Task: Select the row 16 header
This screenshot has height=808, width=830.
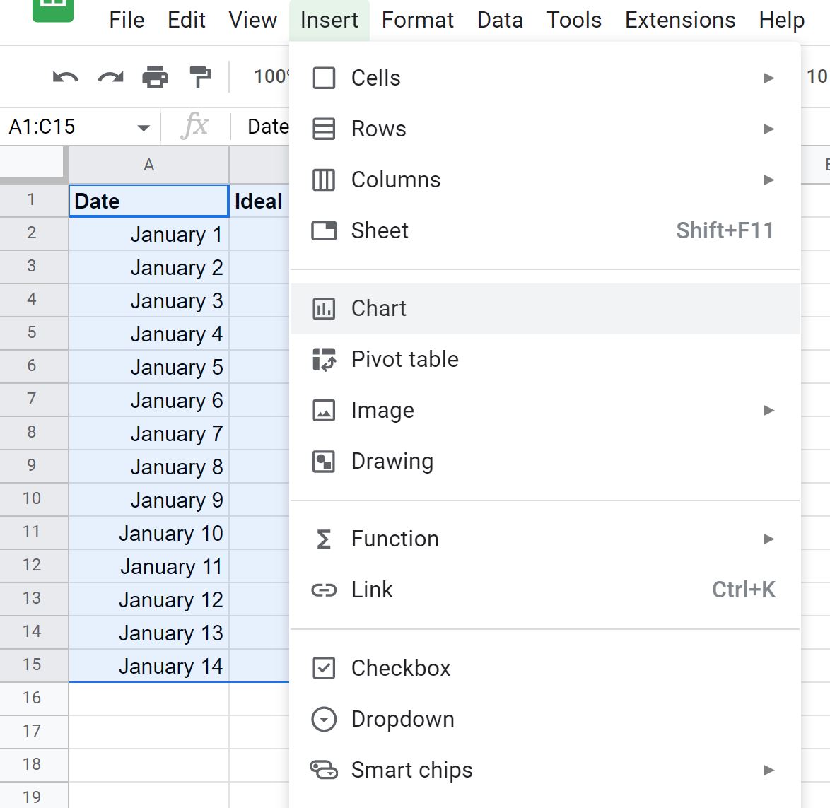Action: click(33, 698)
